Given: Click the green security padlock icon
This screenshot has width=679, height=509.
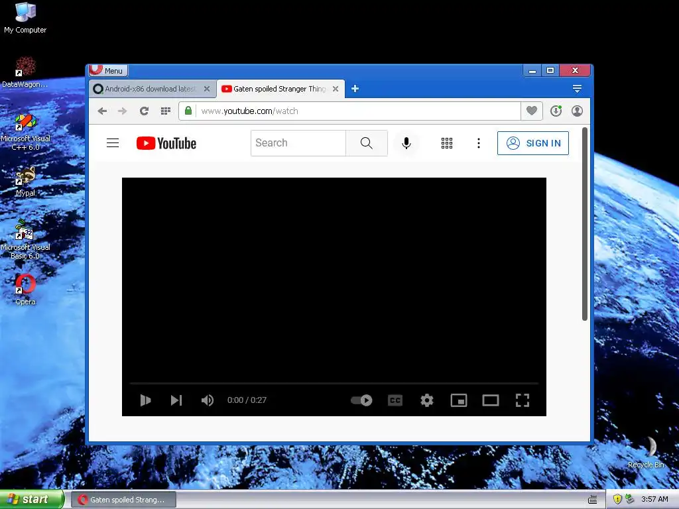Looking at the screenshot, I should click(188, 111).
